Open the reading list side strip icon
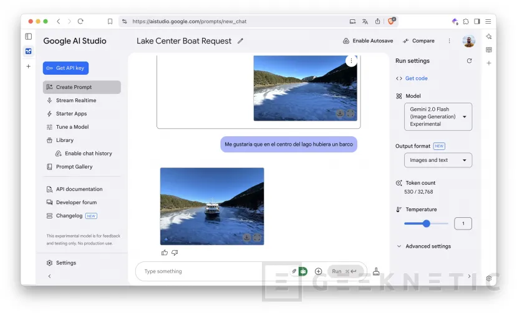 (x=489, y=50)
